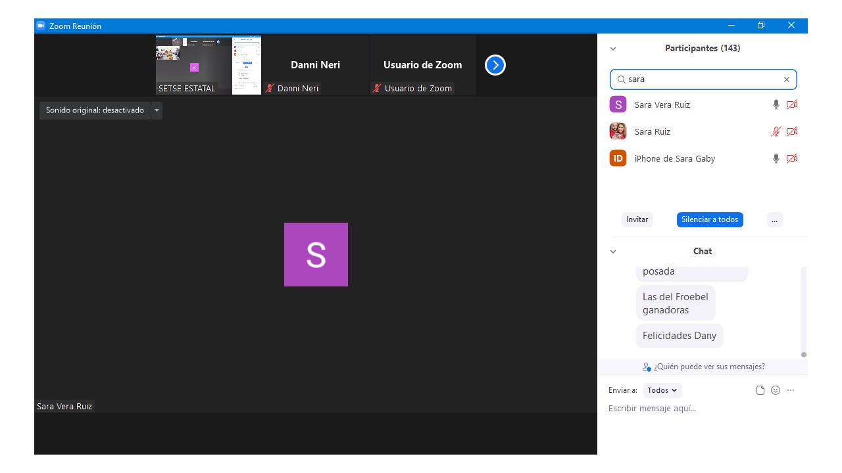Click the file attachment icon in chat
The width and height of the screenshot is (842, 473).
point(760,390)
